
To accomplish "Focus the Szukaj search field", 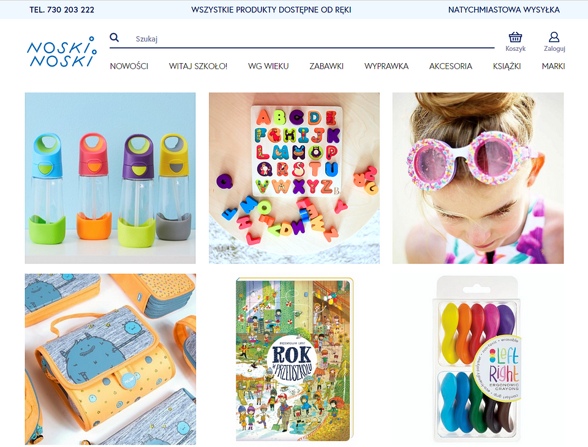I will tap(314, 39).
